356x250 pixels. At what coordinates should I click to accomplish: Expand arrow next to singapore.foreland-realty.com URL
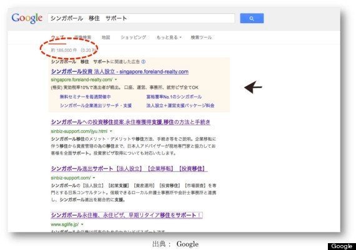pyautogui.click(x=116, y=80)
